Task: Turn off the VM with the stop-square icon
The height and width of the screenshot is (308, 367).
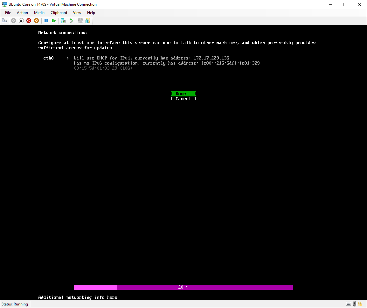Action: click(x=21, y=21)
